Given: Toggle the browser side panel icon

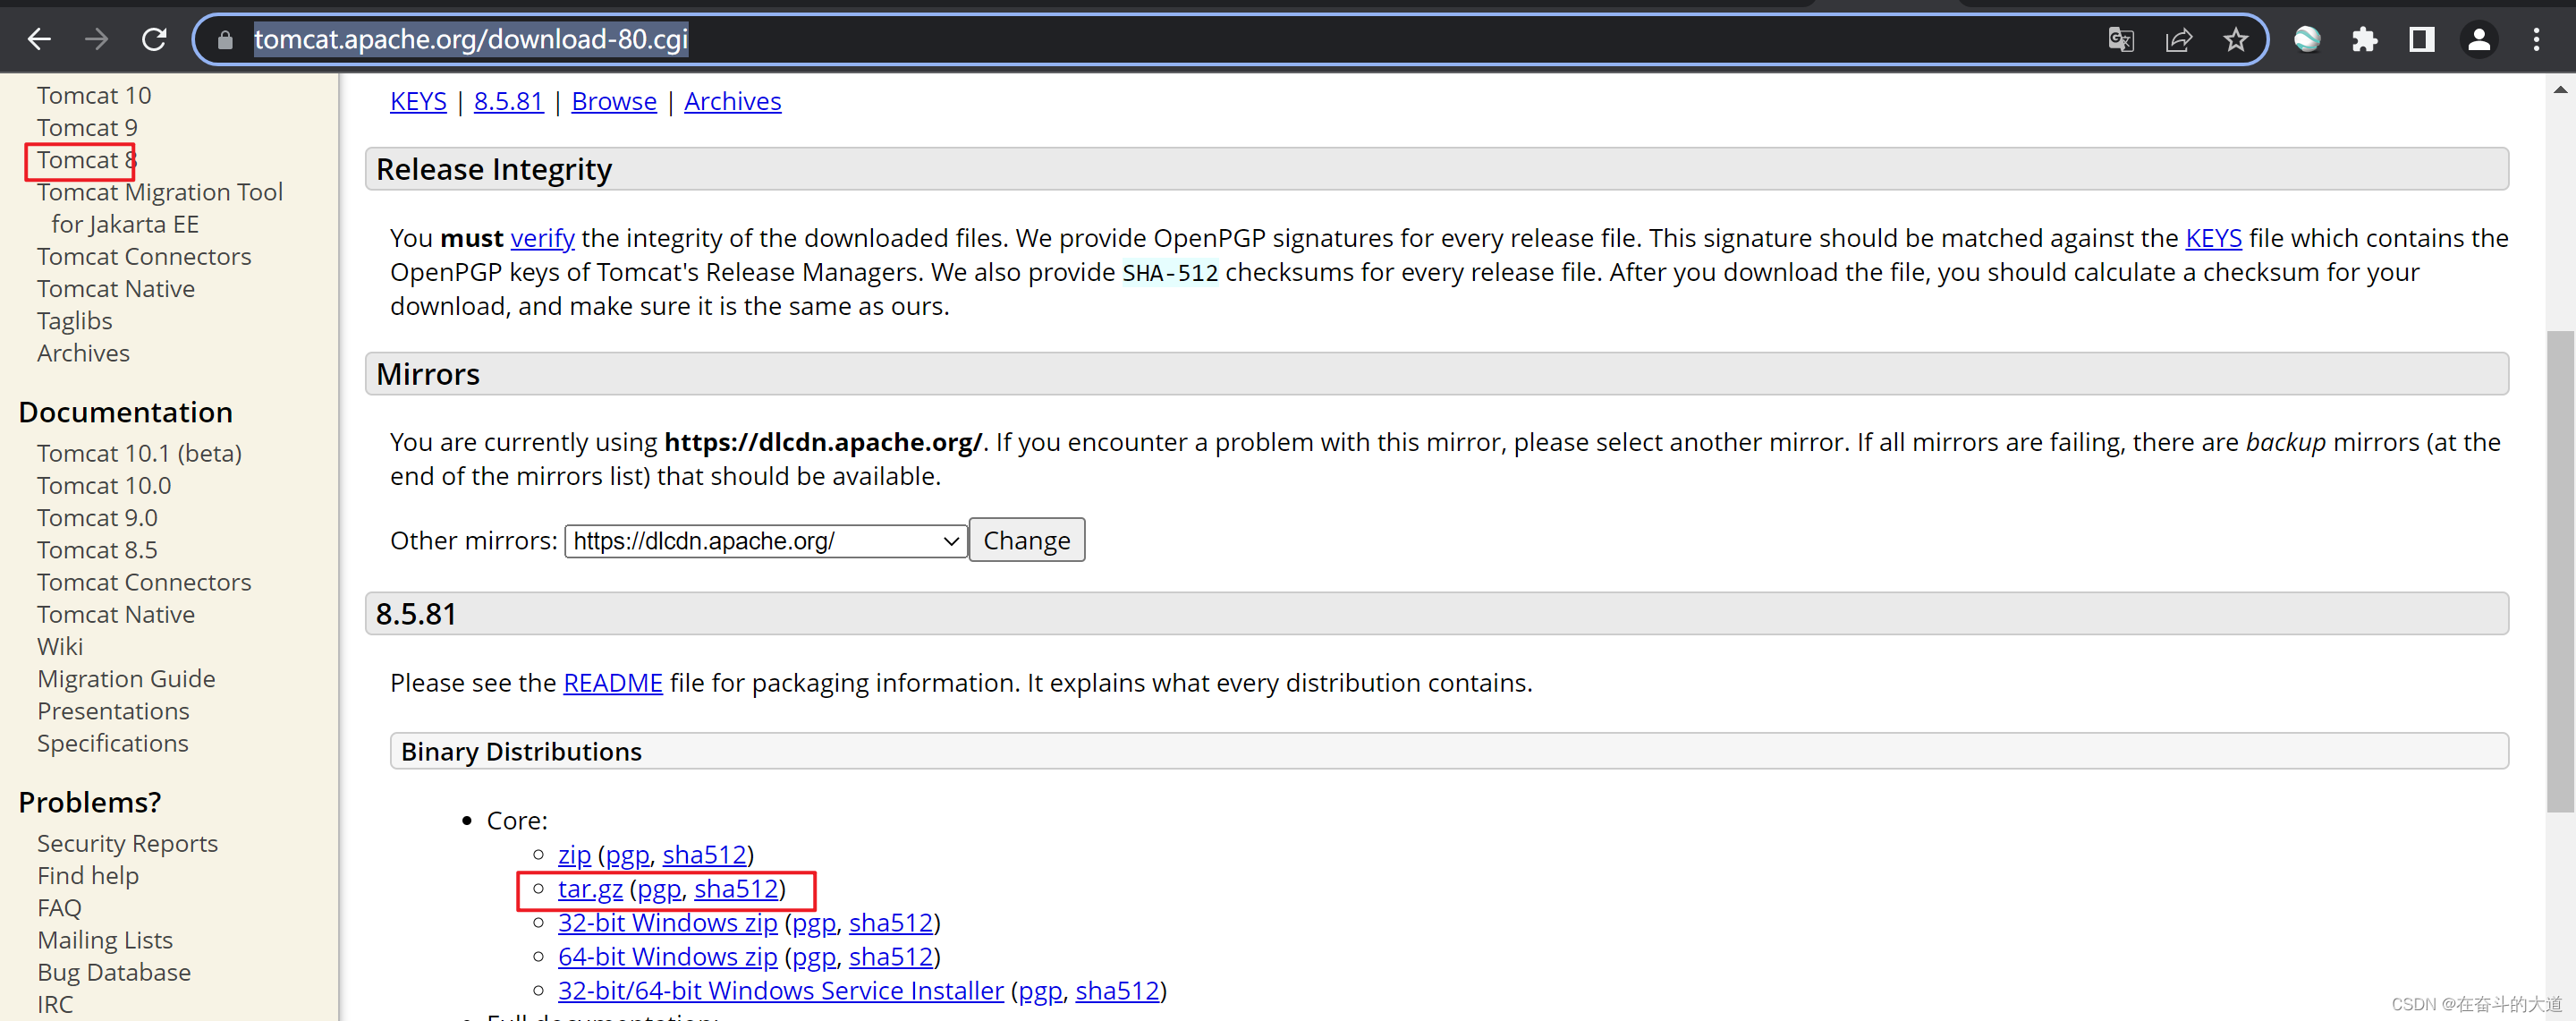Looking at the screenshot, I should [2421, 39].
